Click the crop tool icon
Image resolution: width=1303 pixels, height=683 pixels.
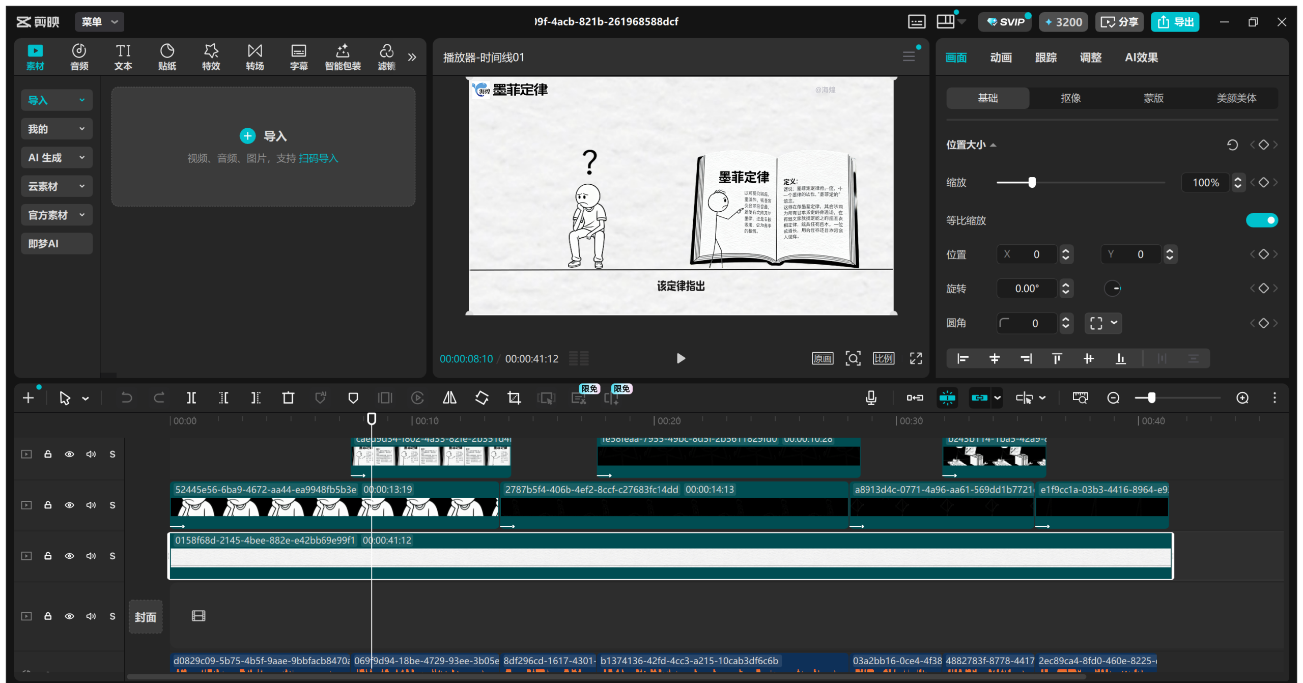click(x=514, y=398)
